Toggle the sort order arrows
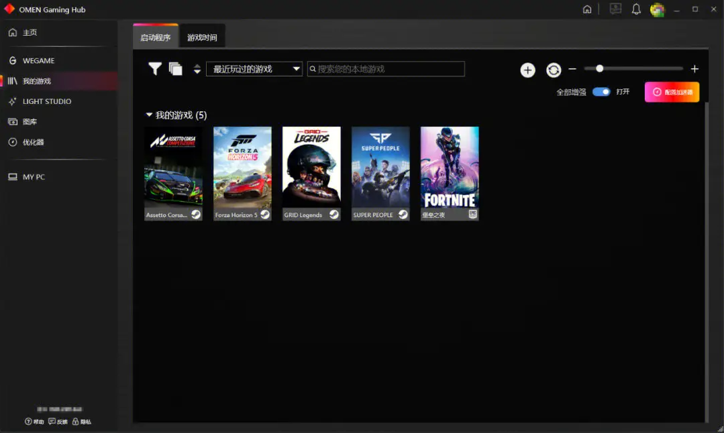This screenshot has width=724, height=433. coord(197,69)
